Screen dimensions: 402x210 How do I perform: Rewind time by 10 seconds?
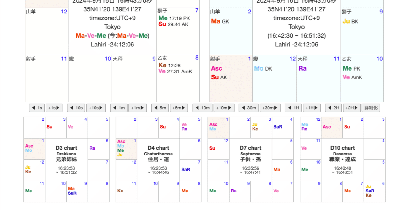76,108
